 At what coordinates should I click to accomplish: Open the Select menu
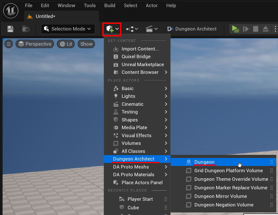point(130,5)
